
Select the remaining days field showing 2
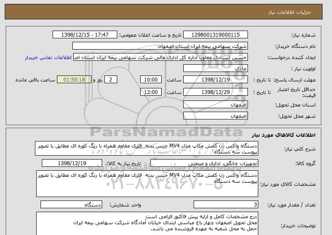tap(111, 80)
